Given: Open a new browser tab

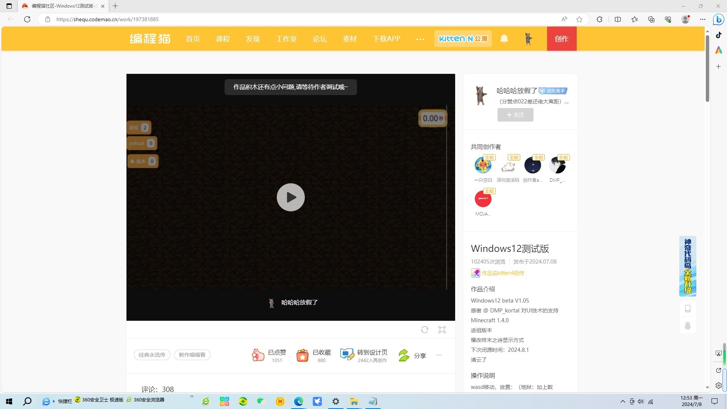Looking at the screenshot, I should 115,6.
